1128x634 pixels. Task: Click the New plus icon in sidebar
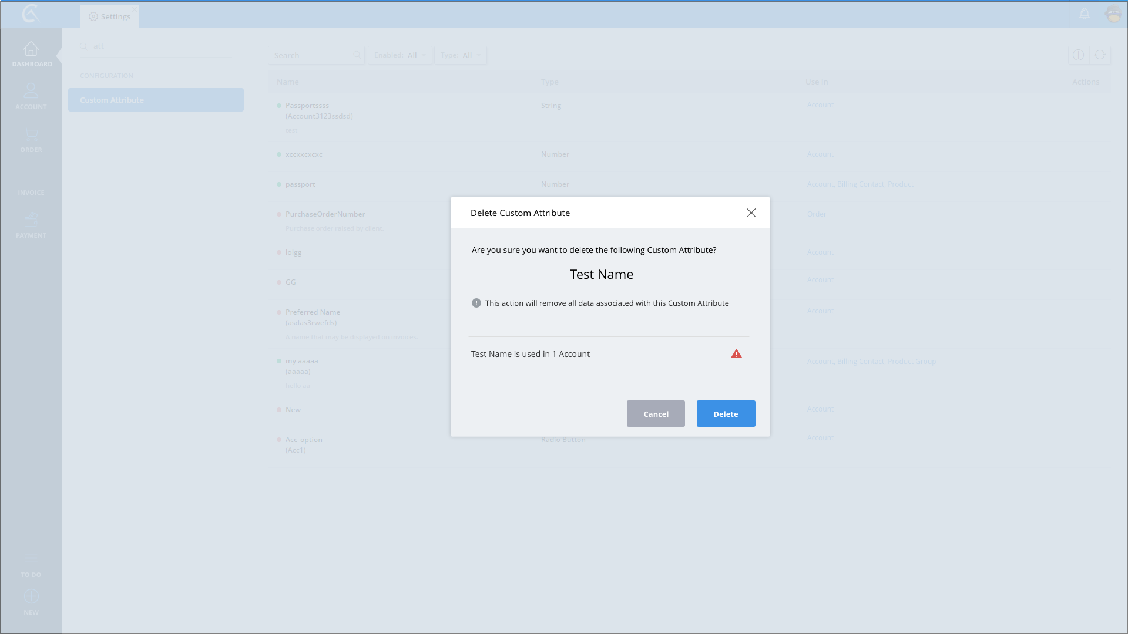[31, 596]
